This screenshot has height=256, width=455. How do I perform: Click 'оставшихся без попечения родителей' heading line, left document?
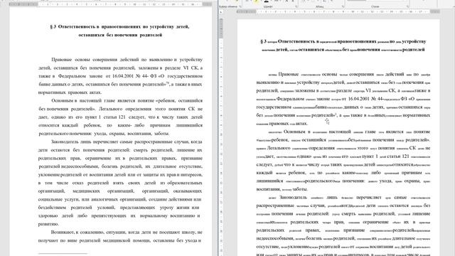click(x=120, y=35)
